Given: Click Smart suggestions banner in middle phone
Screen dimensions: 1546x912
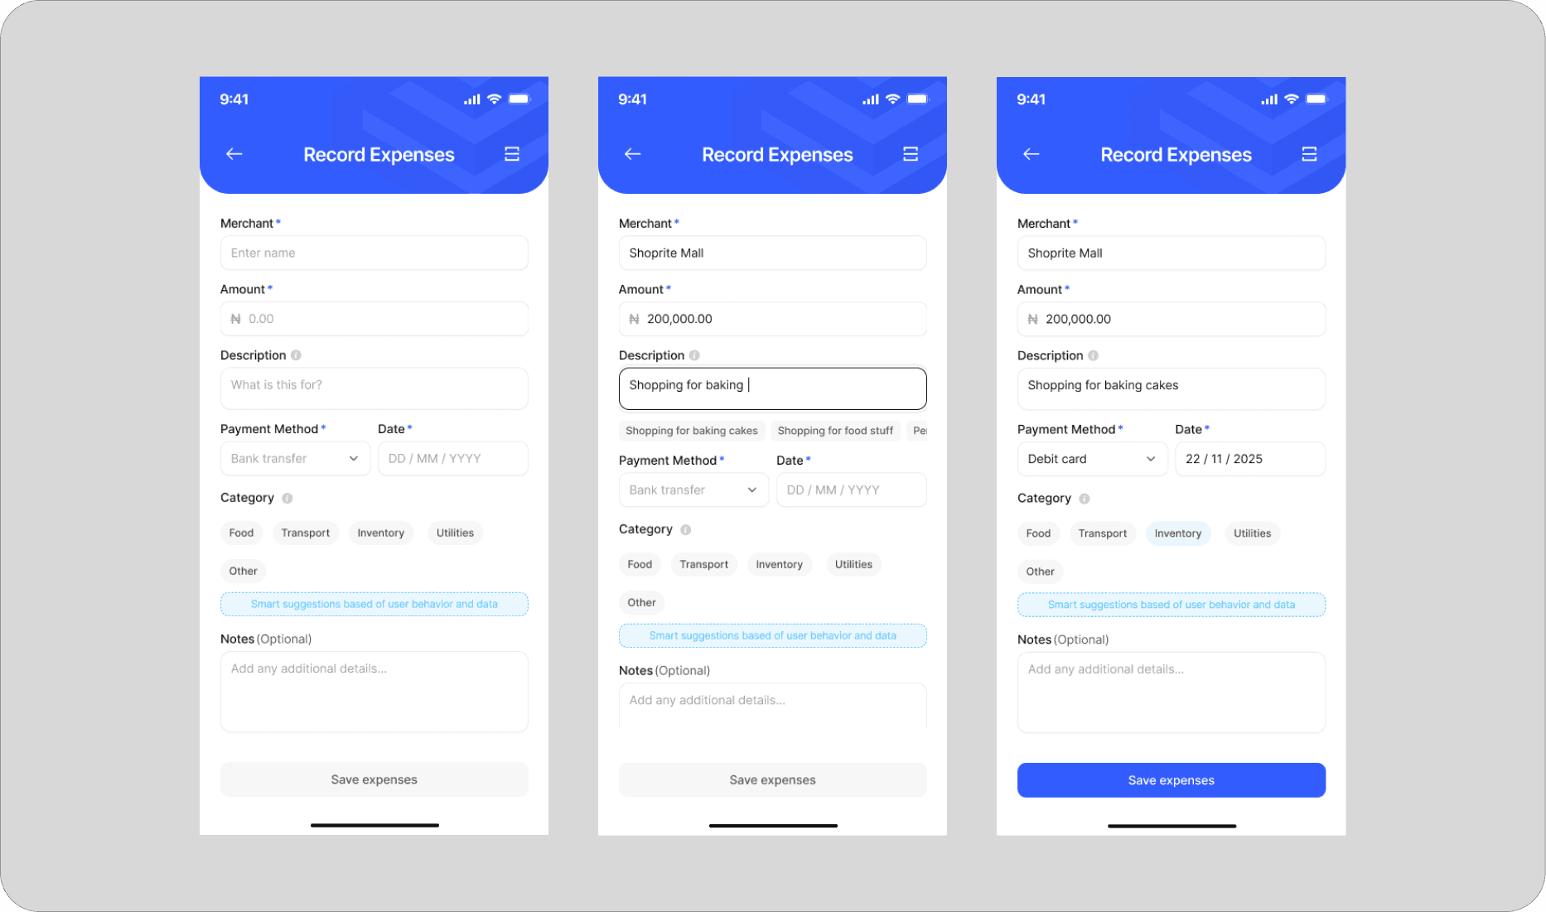Looking at the screenshot, I should tap(773, 635).
